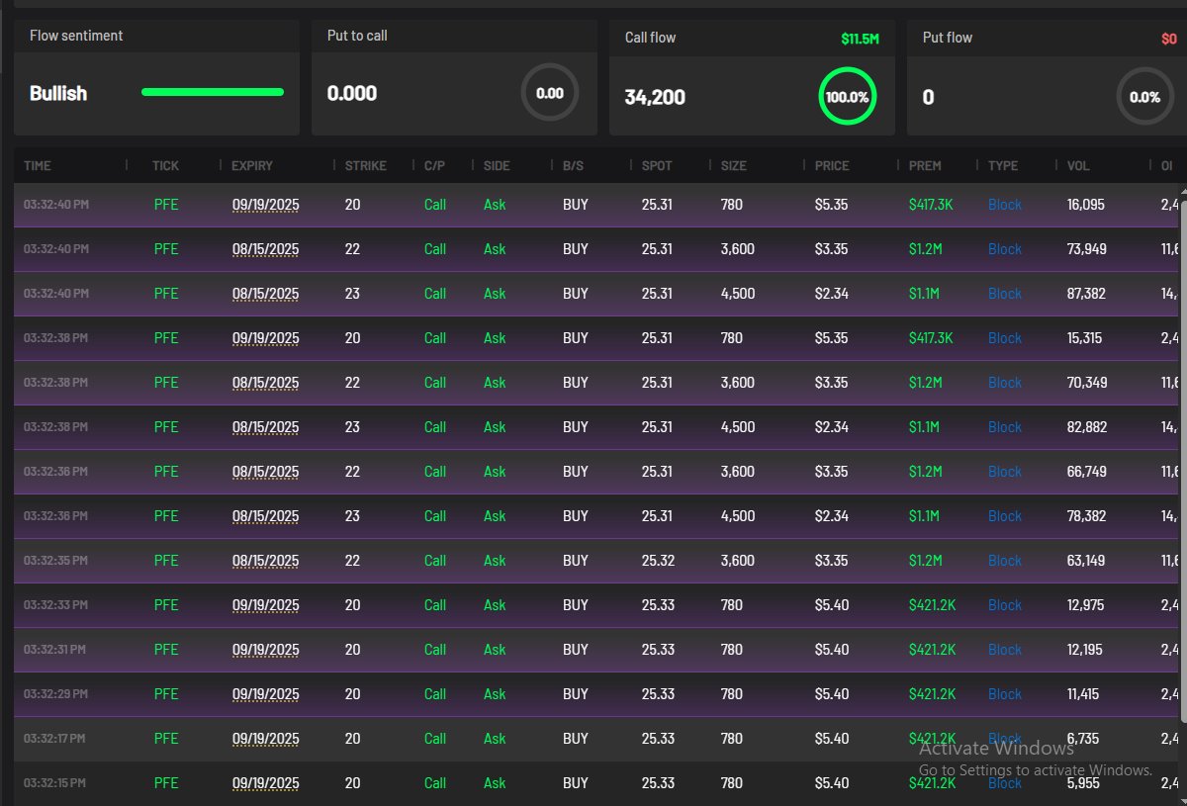
Task: Sort by the STRIKE column header
Action: [366, 165]
